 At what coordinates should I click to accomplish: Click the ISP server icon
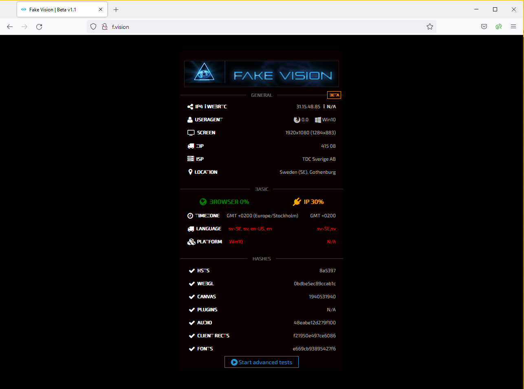(x=191, y=159)
